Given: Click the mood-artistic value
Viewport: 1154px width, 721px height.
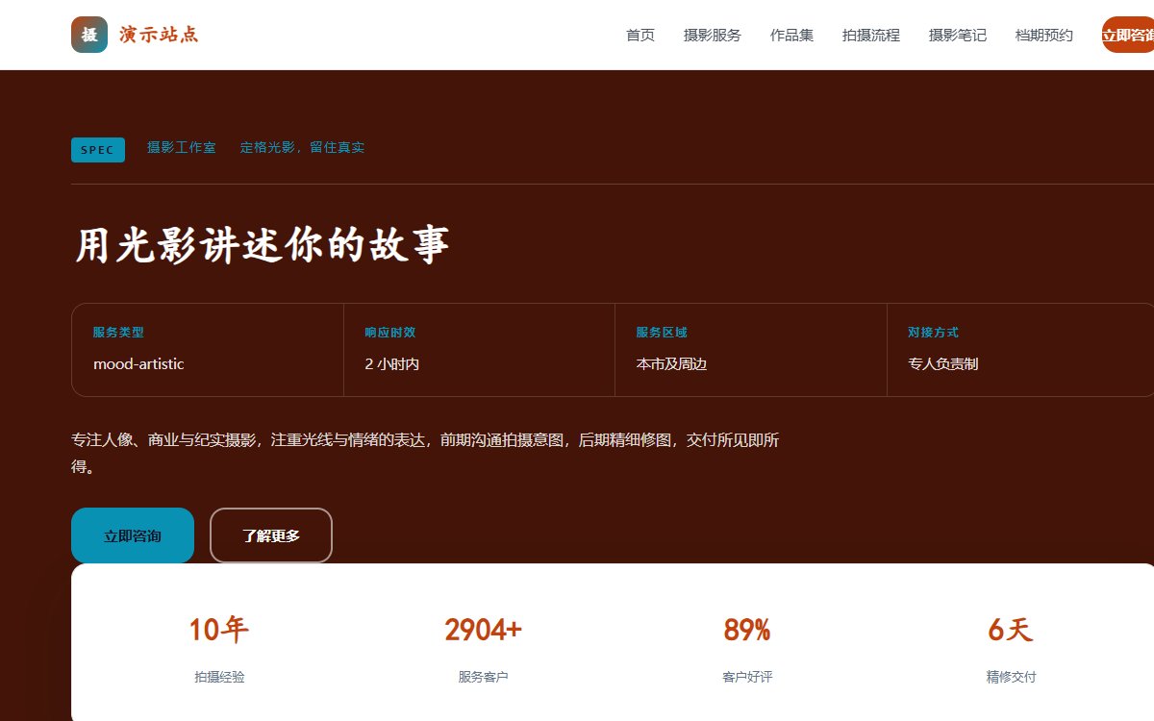Looking at the screenshot, I should click(138, 364).
